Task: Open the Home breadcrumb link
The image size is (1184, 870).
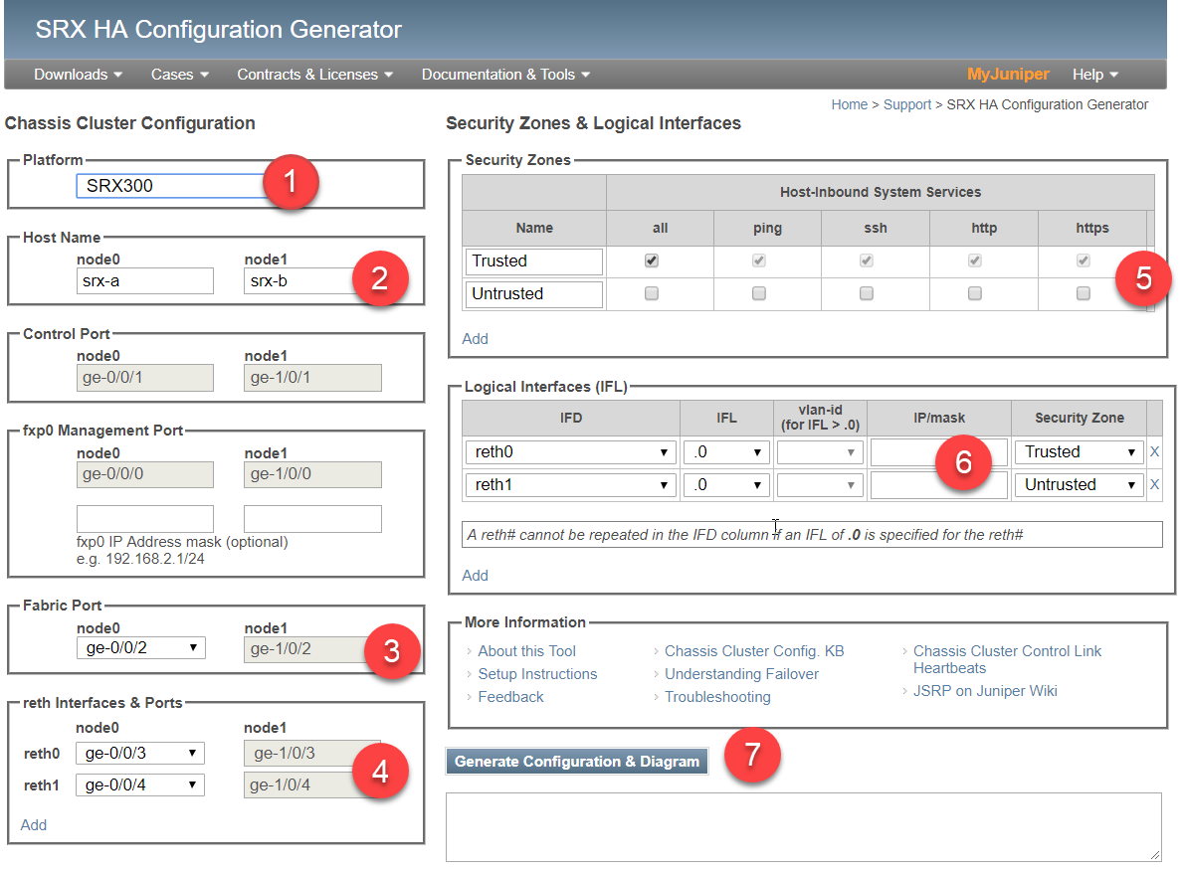Action: 850,104
